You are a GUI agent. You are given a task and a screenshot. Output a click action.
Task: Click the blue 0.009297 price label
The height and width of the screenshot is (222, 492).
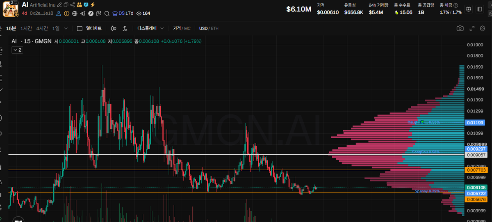476,149
